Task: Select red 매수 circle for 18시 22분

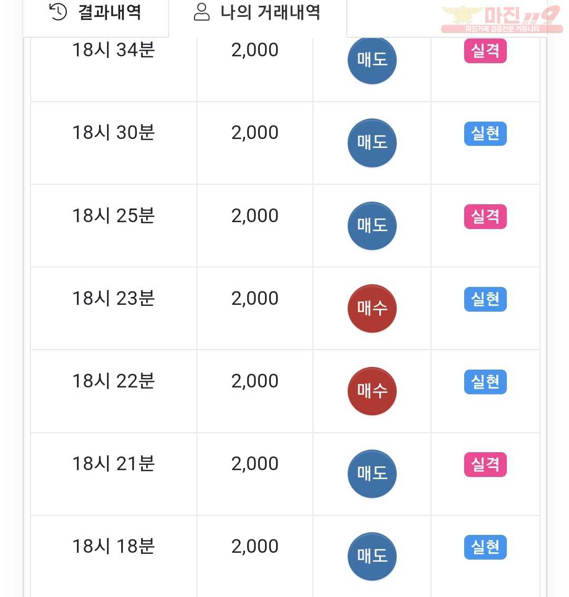Action: [x=372, y=391]
